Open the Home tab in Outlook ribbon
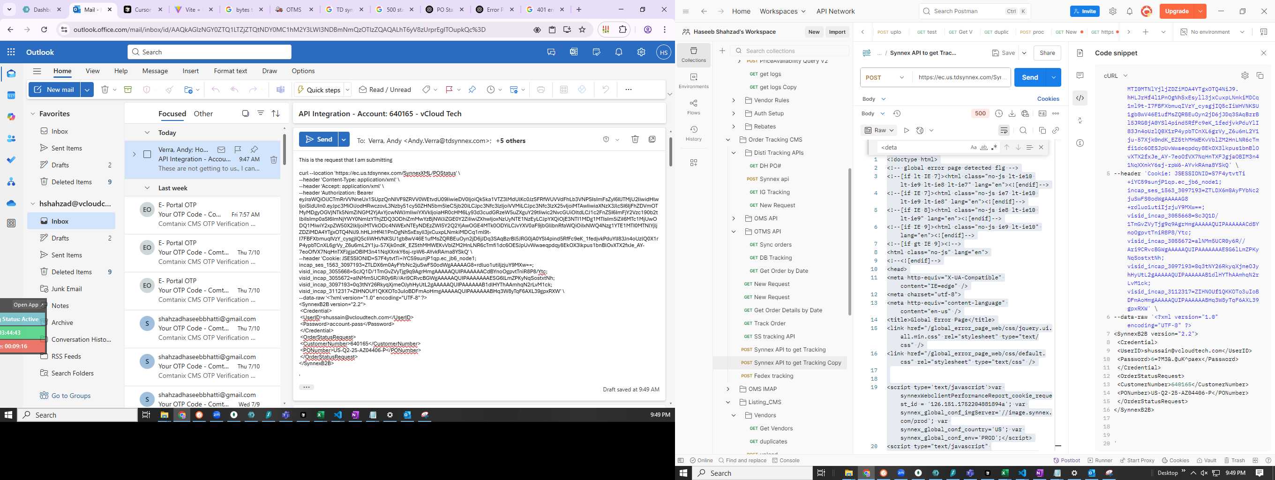The width and height of the screenshot is (1275, 480). (62, 71)
